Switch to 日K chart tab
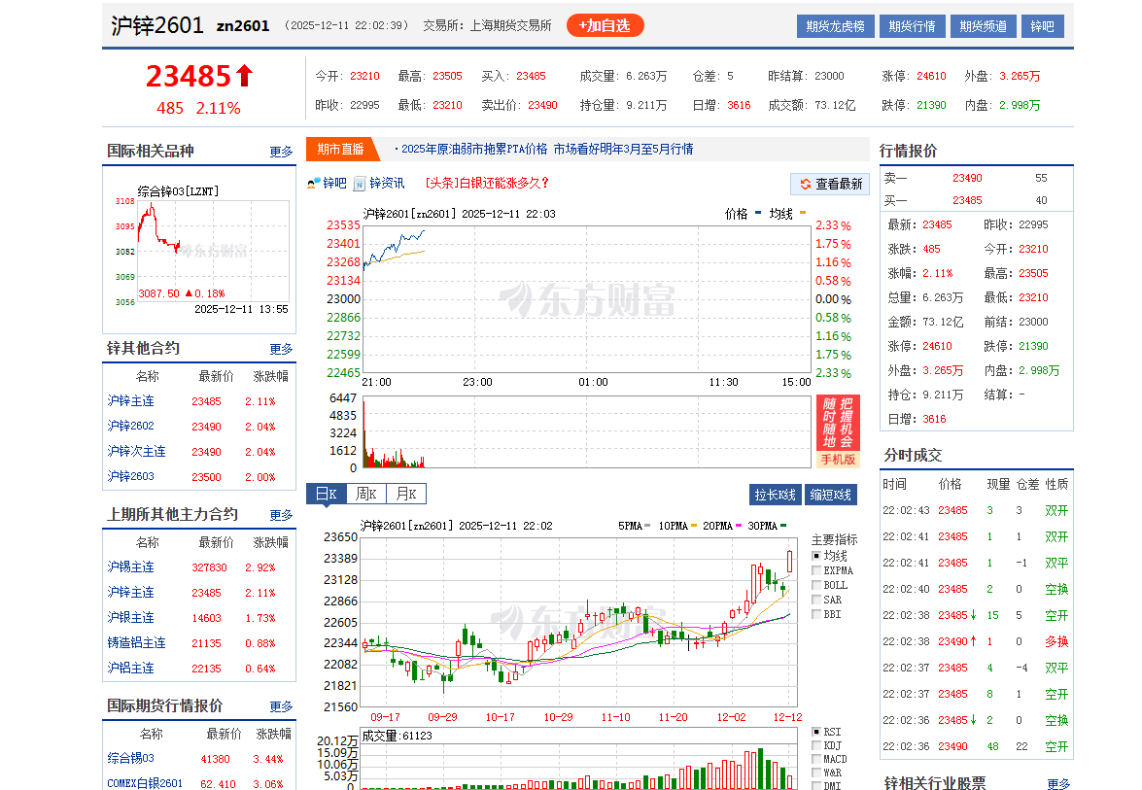 click(327, 494)
